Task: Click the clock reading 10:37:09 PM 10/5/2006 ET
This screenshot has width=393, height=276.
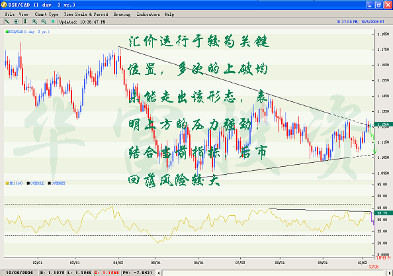Action: (360, 22)
